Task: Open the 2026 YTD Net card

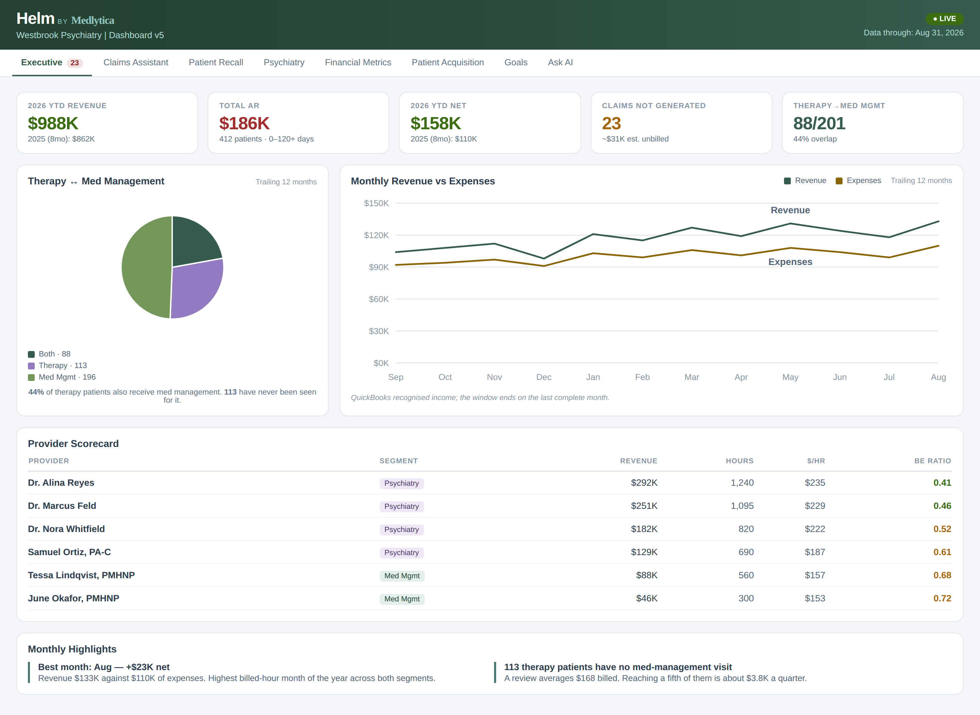Action: pyautogui.click(x=490, y=122)
